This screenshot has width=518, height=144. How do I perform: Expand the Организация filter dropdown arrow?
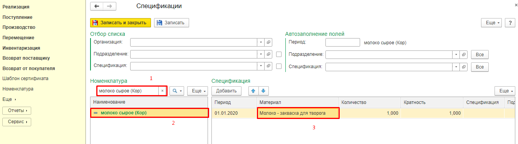point(261,42)
